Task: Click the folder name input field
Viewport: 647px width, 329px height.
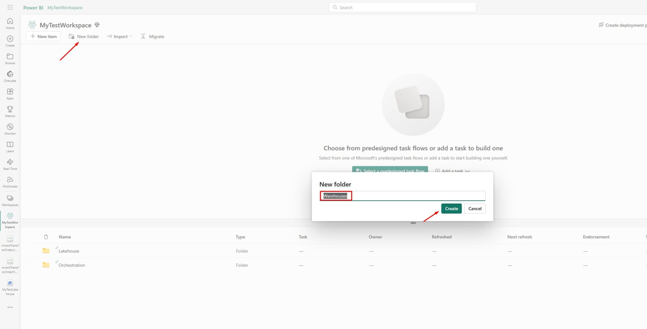Action: [x=402, y=196]
